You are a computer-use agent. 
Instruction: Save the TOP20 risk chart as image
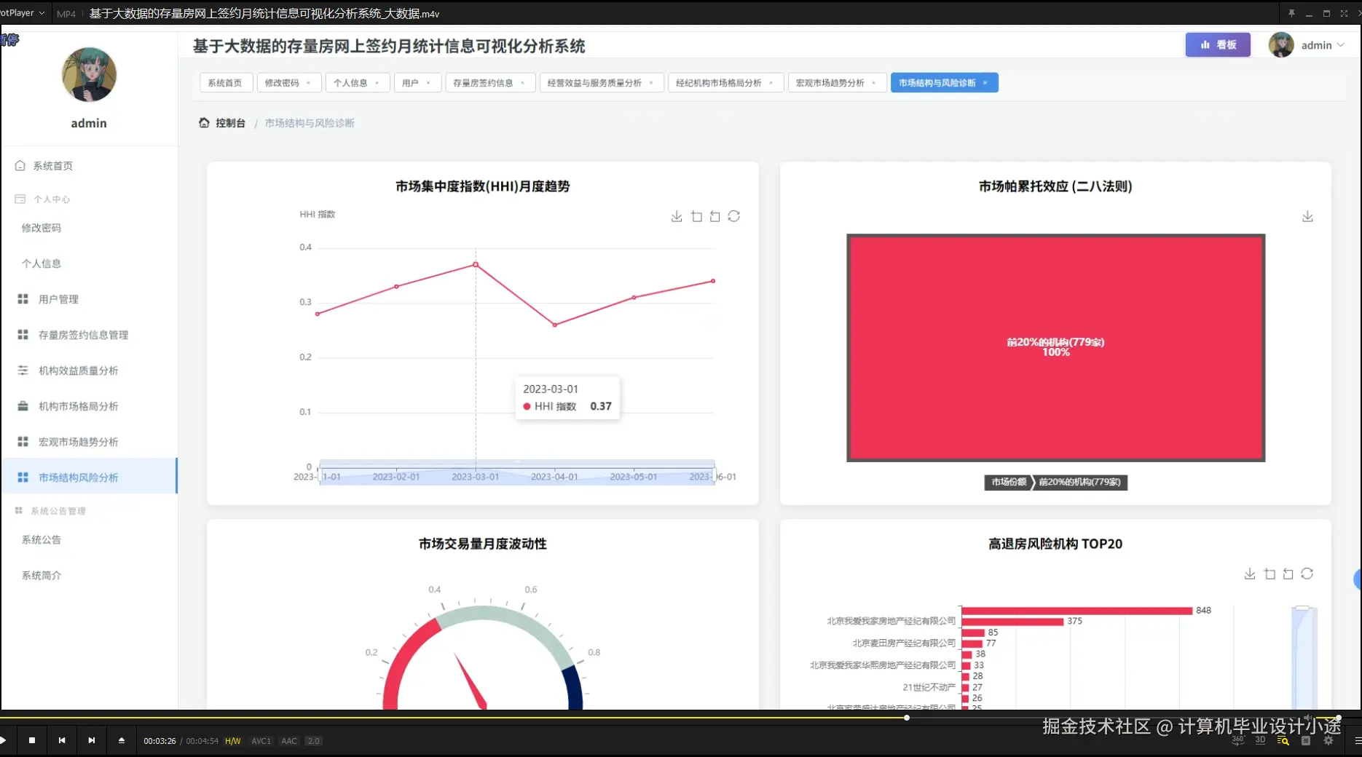tap(1250, 574)
